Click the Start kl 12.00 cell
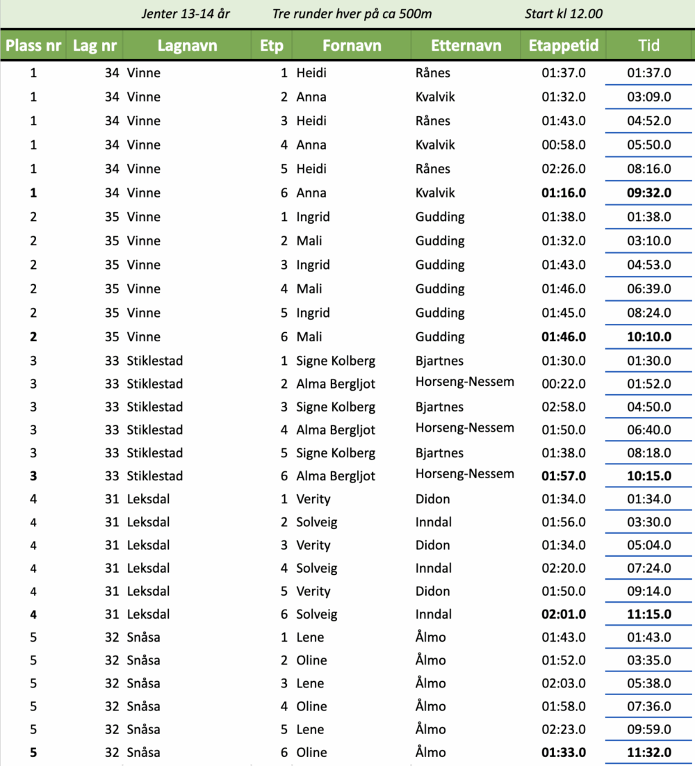This screenshot has width=695, height=766. point(564,14)
